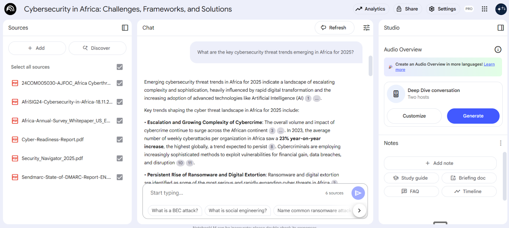Add a new source
Screen dimensions: 509x228
[37, 48]
